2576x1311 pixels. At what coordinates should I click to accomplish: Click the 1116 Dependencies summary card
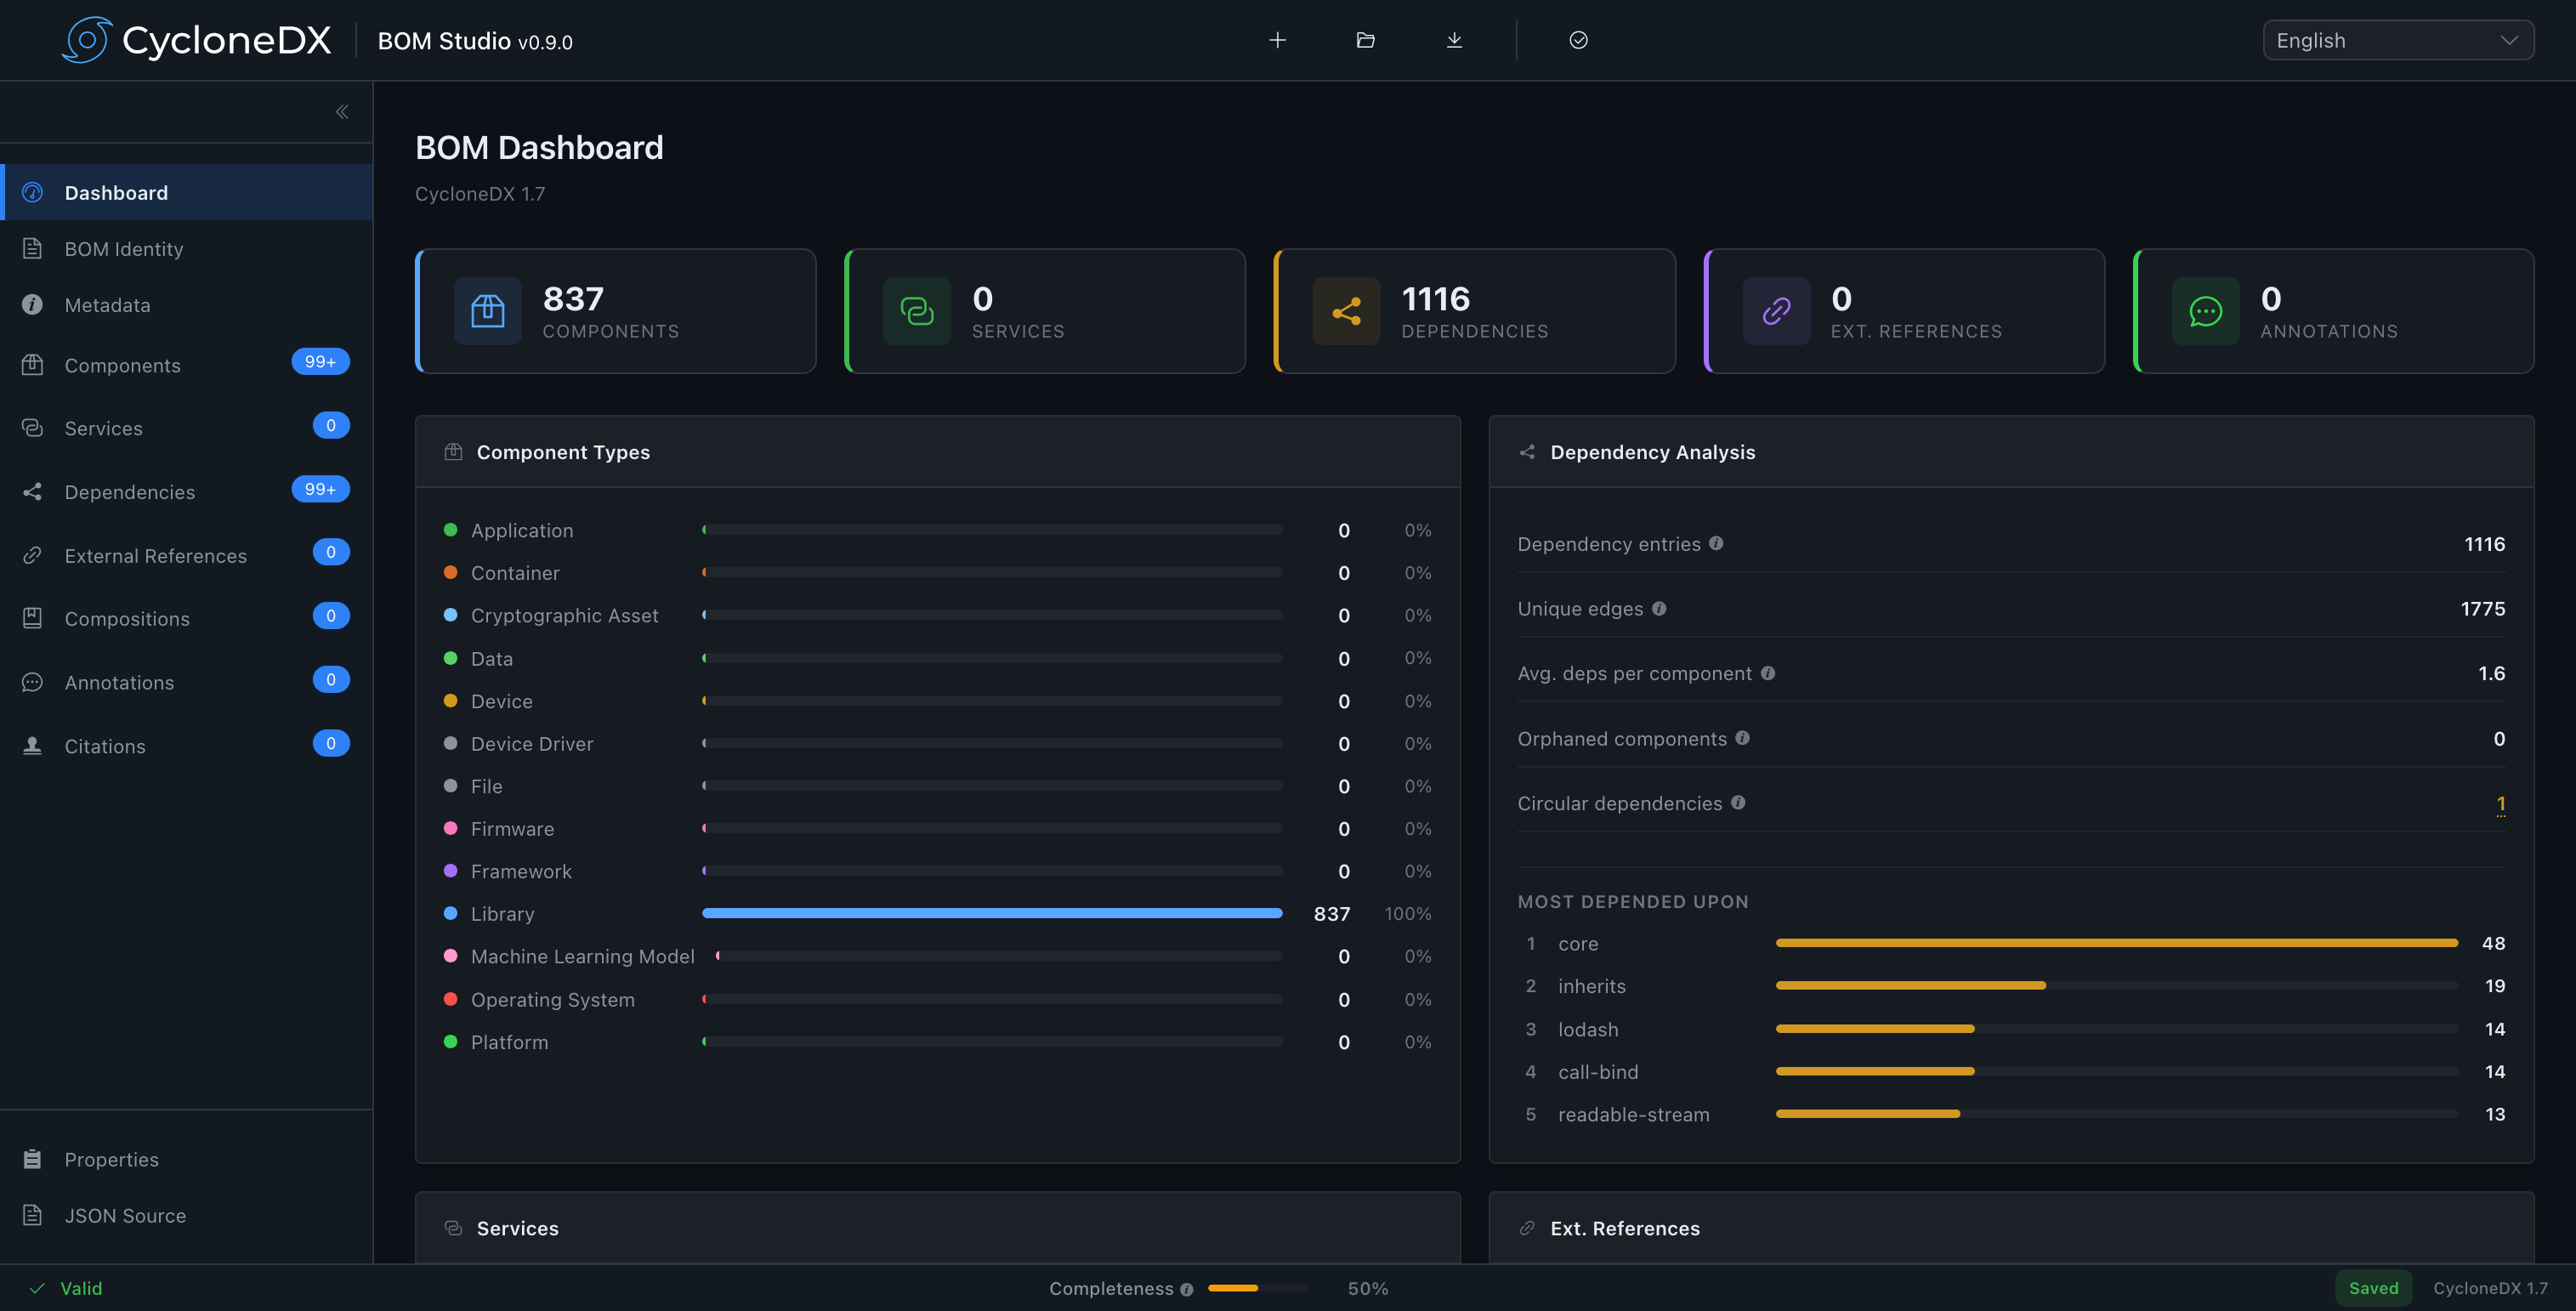click(1474, 311)
